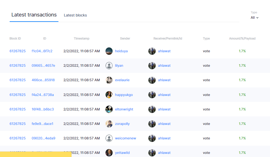The height and width of the screenshot is (157, 270).
Task: Open block 61267825 in weicomenew row
Action: [x=18, y=138]
